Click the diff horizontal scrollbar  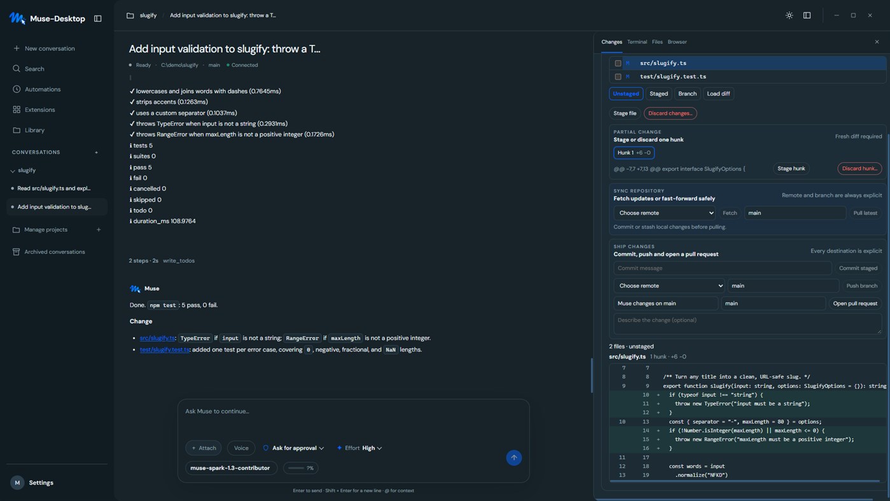click(x=744, y=481)
